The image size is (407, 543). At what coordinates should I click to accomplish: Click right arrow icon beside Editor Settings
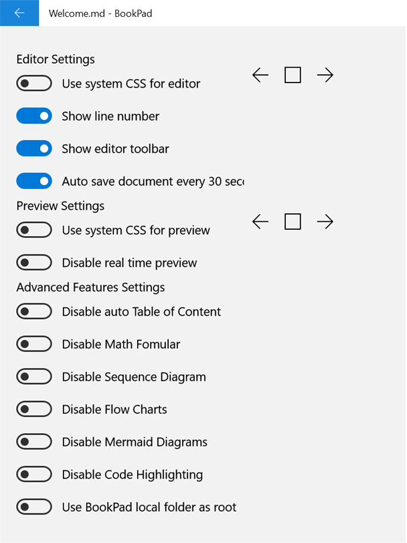325,75
